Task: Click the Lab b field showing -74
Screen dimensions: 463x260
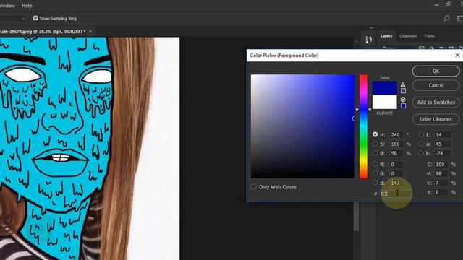Action: (443, 153)
